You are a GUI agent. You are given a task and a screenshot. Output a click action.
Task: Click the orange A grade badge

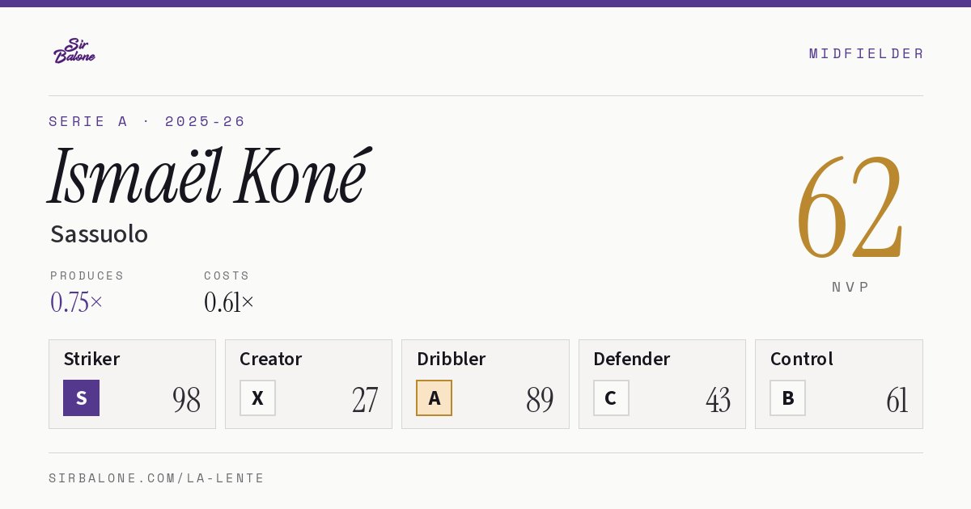click(x=434, y=398)
